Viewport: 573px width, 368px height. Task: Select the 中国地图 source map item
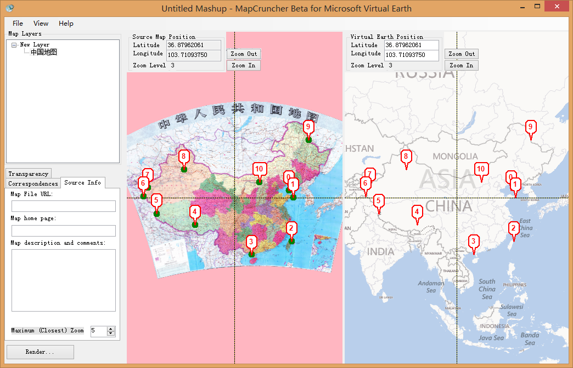pos(43,52)
